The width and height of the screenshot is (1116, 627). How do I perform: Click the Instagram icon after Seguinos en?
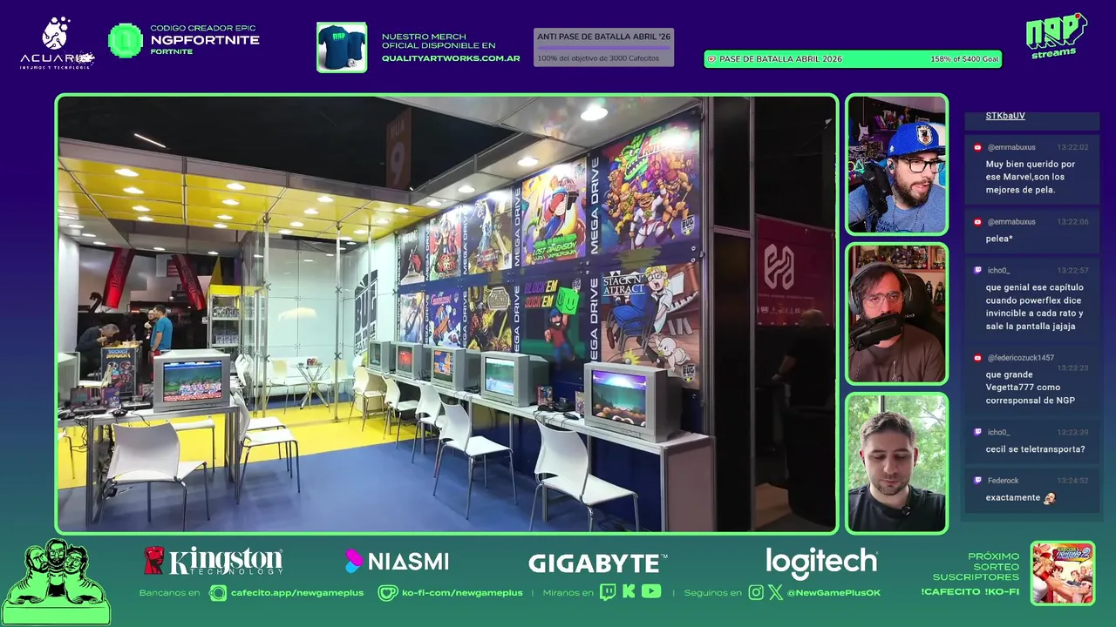tap(756, 592)
